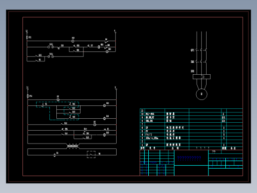Click the 电流互感器 name cell in the parts list
257x193 pixels.
[173, 138]
